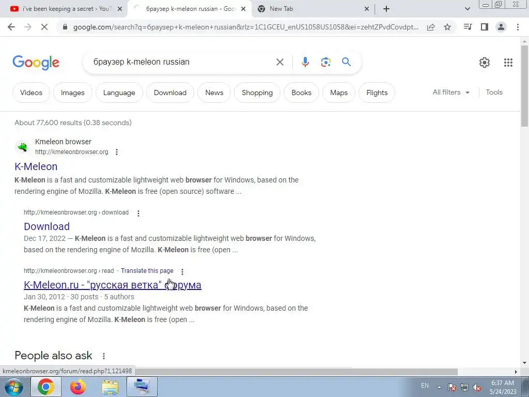This screenshot has width=529, height=397.
Task: Open the Action Center flag icon
Action: [x=452, y=387]
